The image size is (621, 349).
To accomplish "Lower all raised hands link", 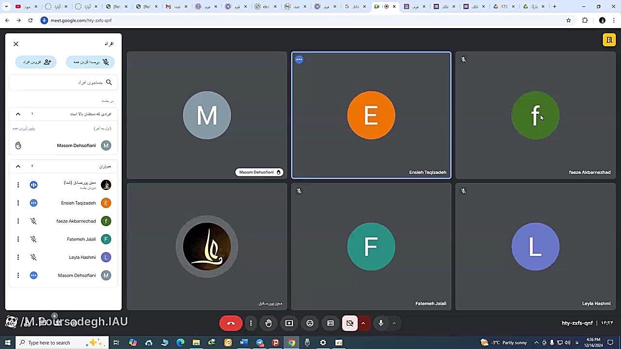I will 24,128.
